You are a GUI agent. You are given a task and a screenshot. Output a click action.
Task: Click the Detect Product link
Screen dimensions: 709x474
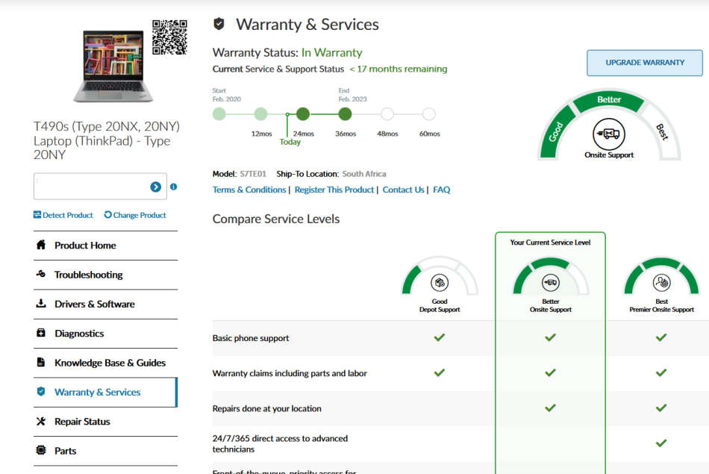pyautogui.click(x=63, y=215)
